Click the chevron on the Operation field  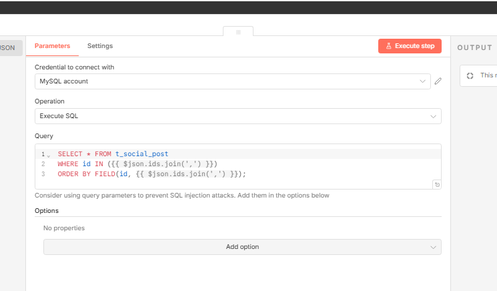coord(432,116)
